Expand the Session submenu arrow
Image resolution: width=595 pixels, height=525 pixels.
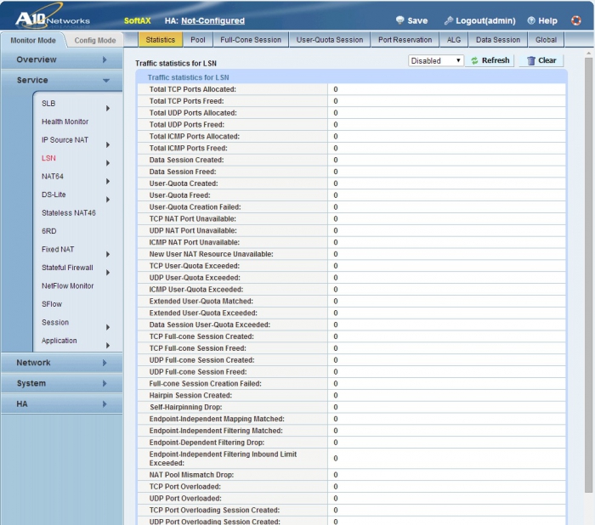[108, 327]
